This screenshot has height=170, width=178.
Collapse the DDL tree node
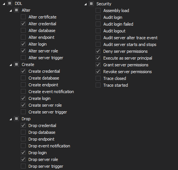4,4
